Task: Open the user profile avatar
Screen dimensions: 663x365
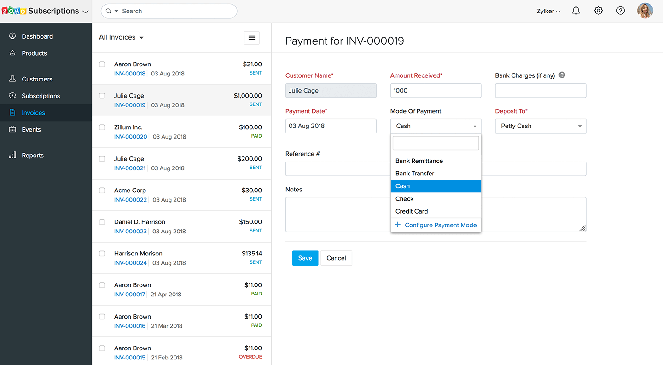Action: 645,11
